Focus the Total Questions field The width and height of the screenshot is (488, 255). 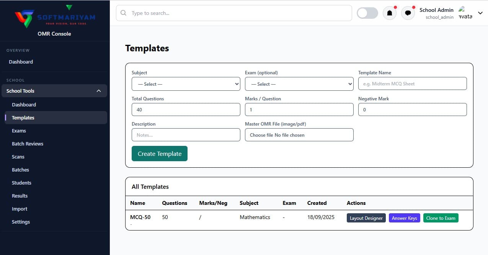[x=186, y=110]
